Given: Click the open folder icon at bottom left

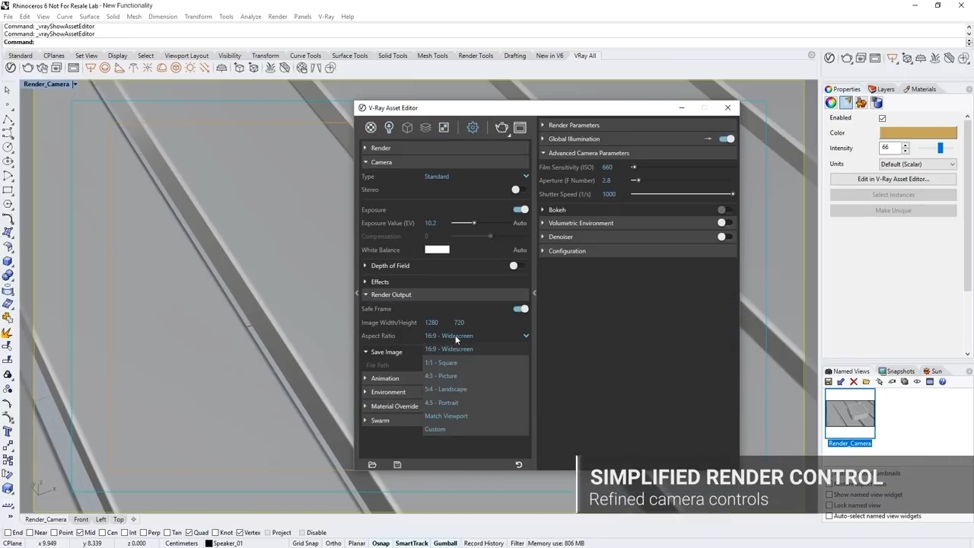Looking at the screenshot, I should coord(372,465).
